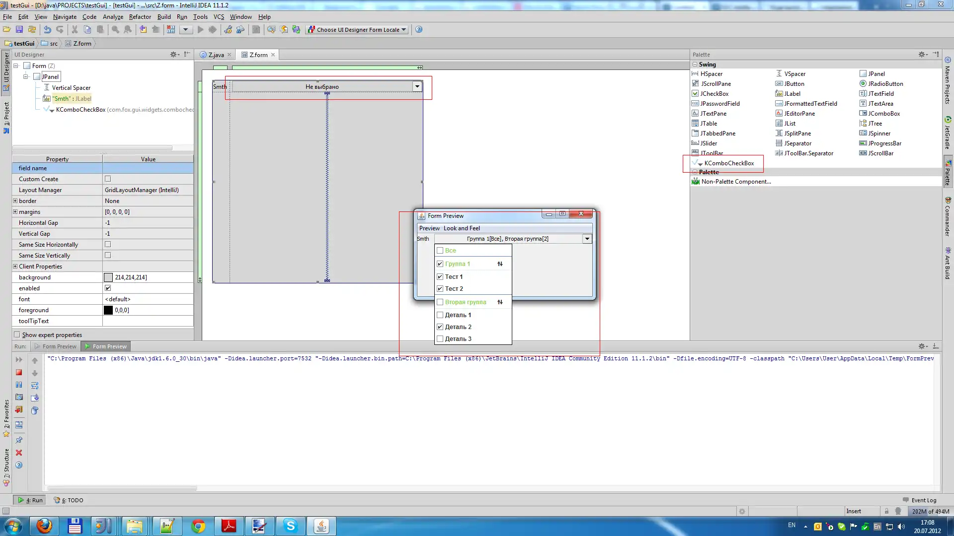Expand the margins property row
This screenshot has height=536, width=954.
(15, 212)
